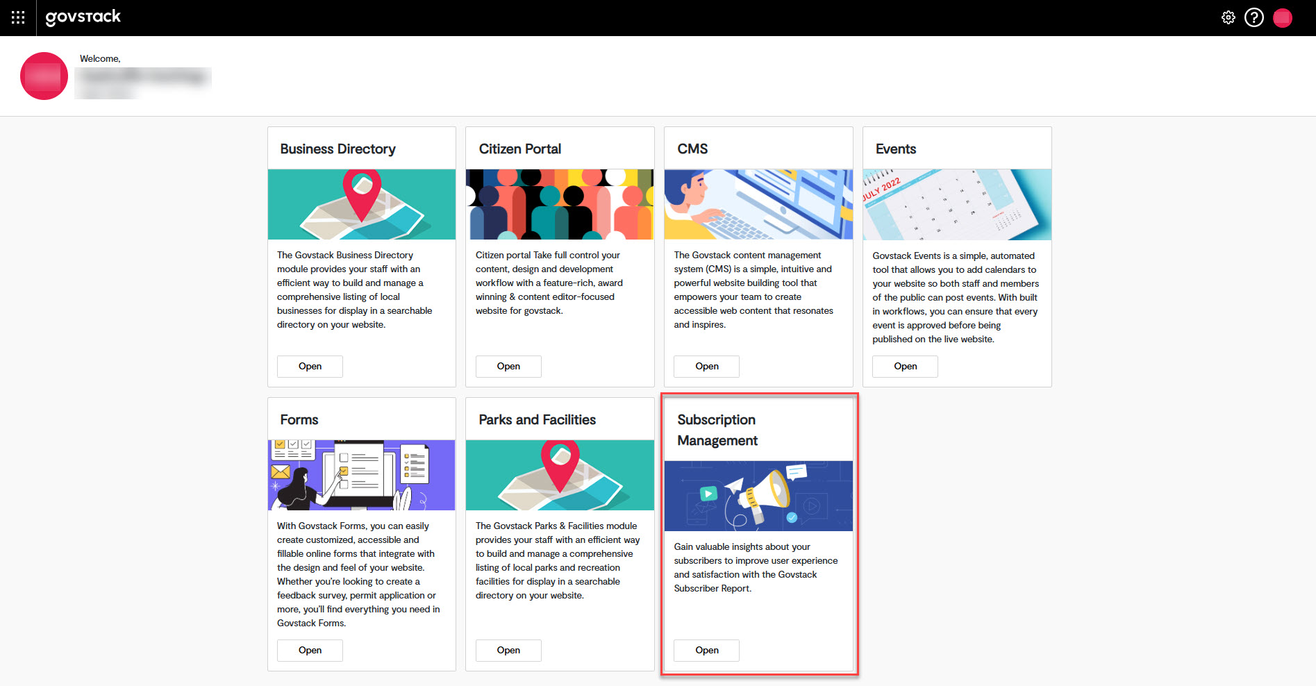Open the Parks and Facilities module
Viewport: 1316px width, 686px height.
(508, 650)
